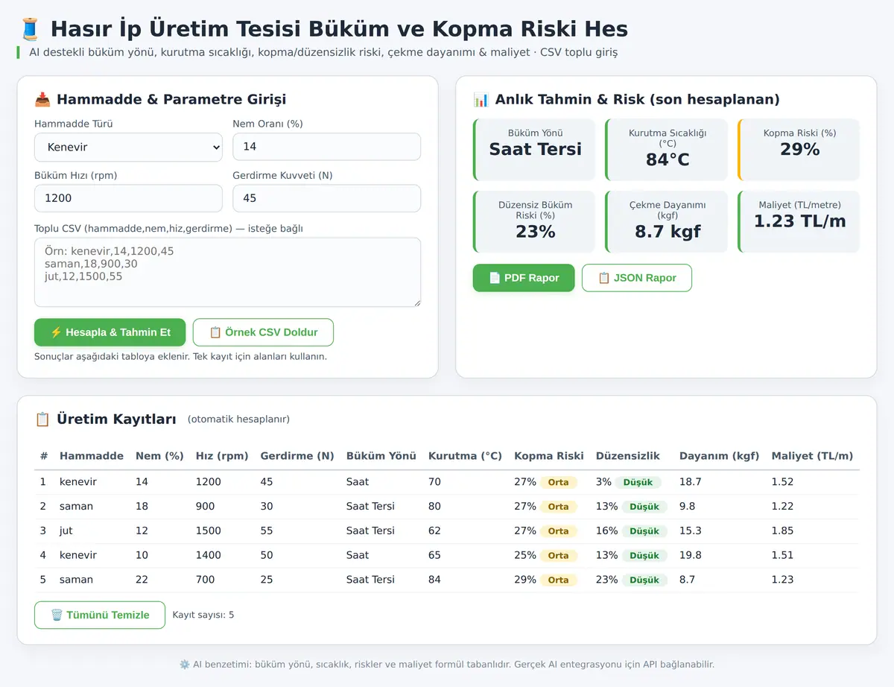
Task: Click the chart icon beside Anlık Tahmin & Risk
Action: click(x=481, y=99)
